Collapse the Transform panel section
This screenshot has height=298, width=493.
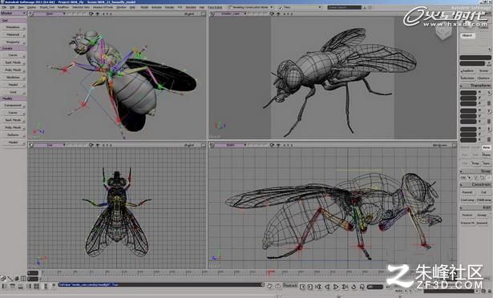462,86
